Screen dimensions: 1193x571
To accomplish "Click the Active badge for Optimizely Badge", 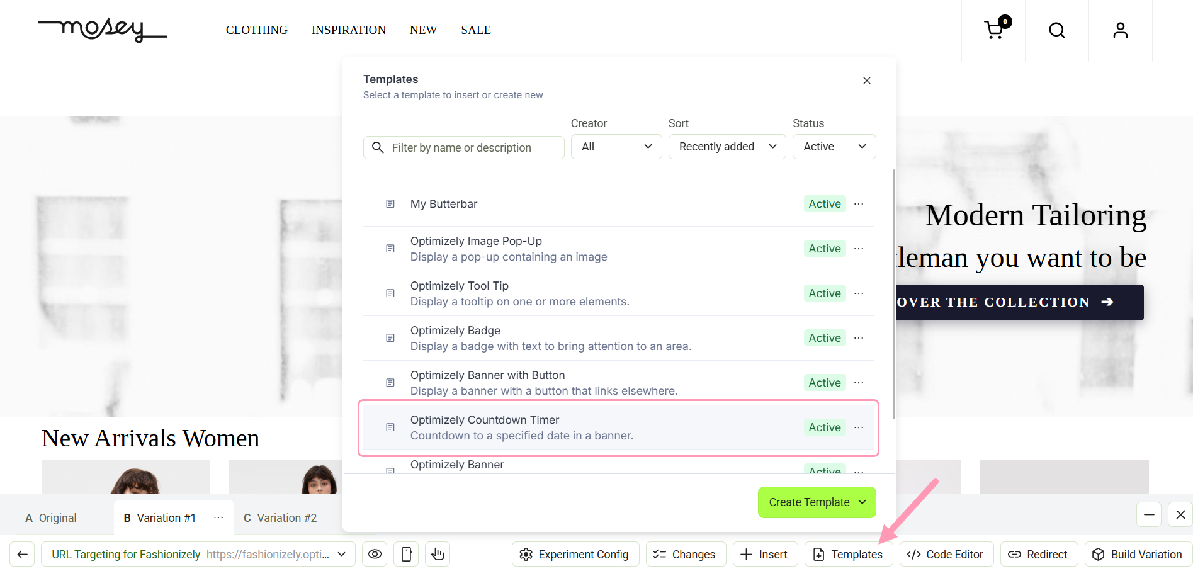I will [x=825, y=338].
